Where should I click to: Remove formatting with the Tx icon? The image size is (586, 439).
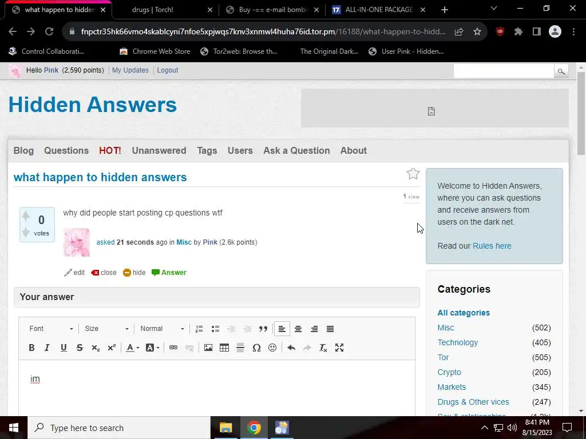(x=323, y=348)
